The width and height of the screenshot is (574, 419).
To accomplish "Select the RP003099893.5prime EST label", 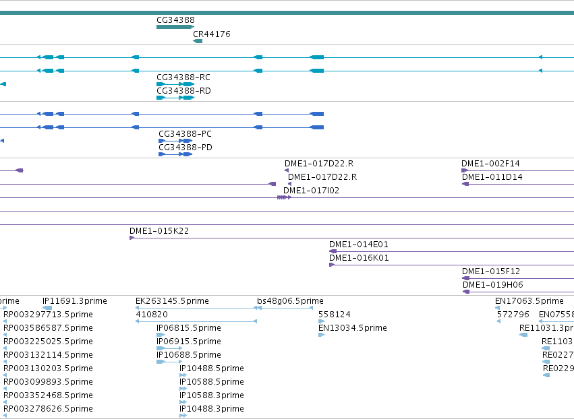I will (x=49, y=382).
